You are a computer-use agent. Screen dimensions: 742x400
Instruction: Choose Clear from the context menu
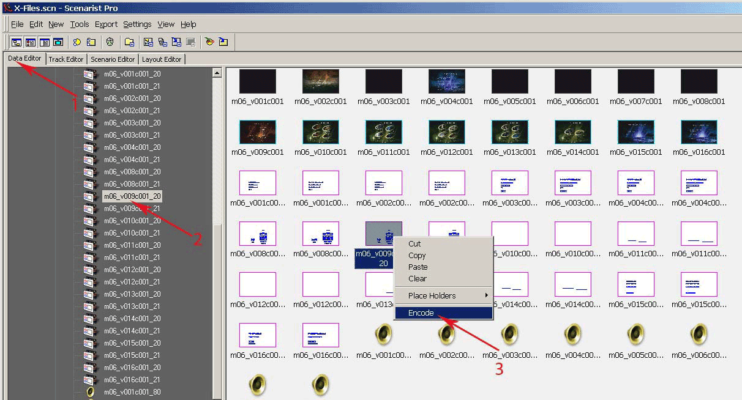pos(444,279)
